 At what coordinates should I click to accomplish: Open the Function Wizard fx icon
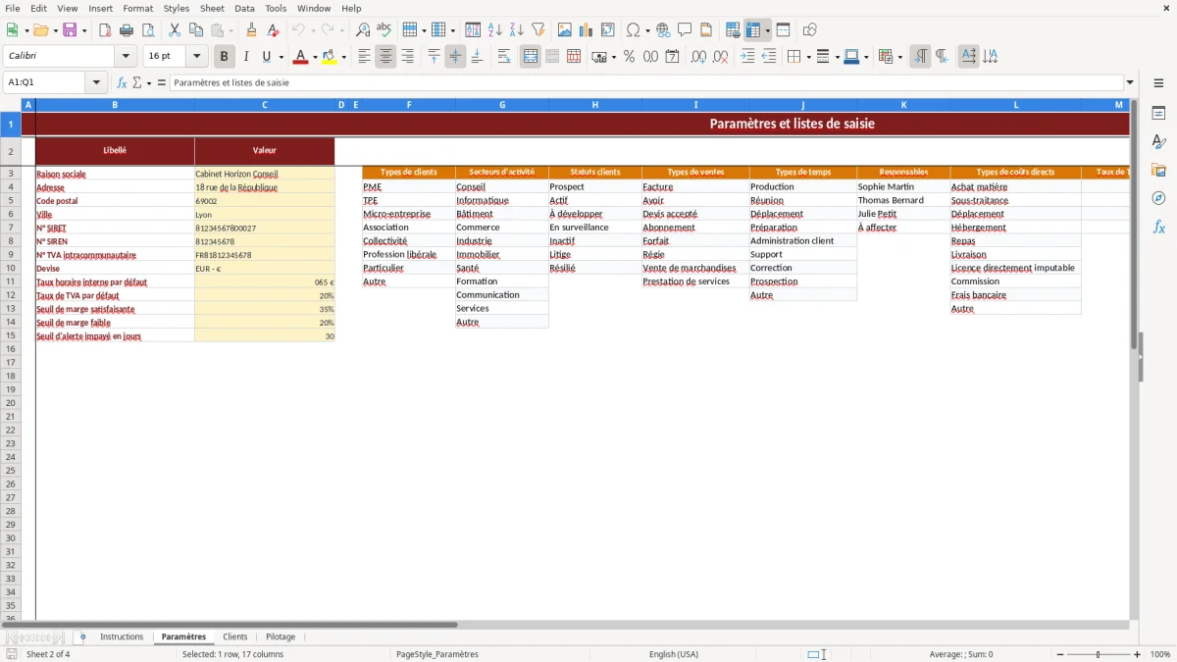pos(123,82)
